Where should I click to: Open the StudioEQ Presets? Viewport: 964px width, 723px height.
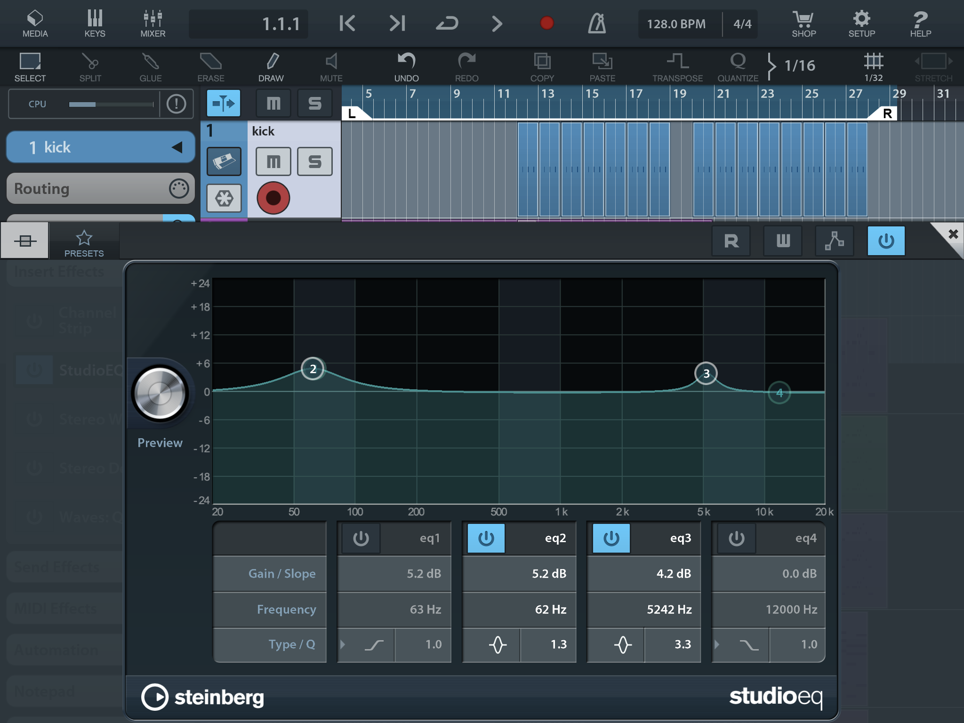(84, 242)
